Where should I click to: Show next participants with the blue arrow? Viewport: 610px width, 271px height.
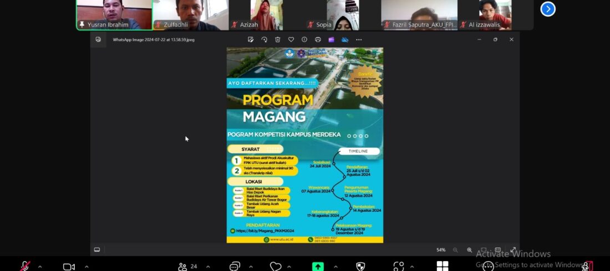[x=548, y=9]
